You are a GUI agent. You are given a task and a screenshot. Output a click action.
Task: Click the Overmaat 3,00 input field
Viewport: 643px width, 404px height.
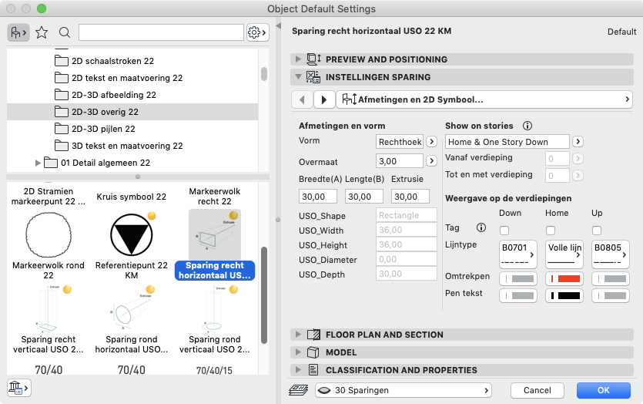click(400, 161)
